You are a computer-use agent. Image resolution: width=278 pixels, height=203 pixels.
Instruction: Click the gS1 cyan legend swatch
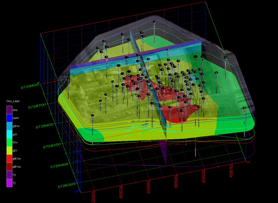[9, 134]
